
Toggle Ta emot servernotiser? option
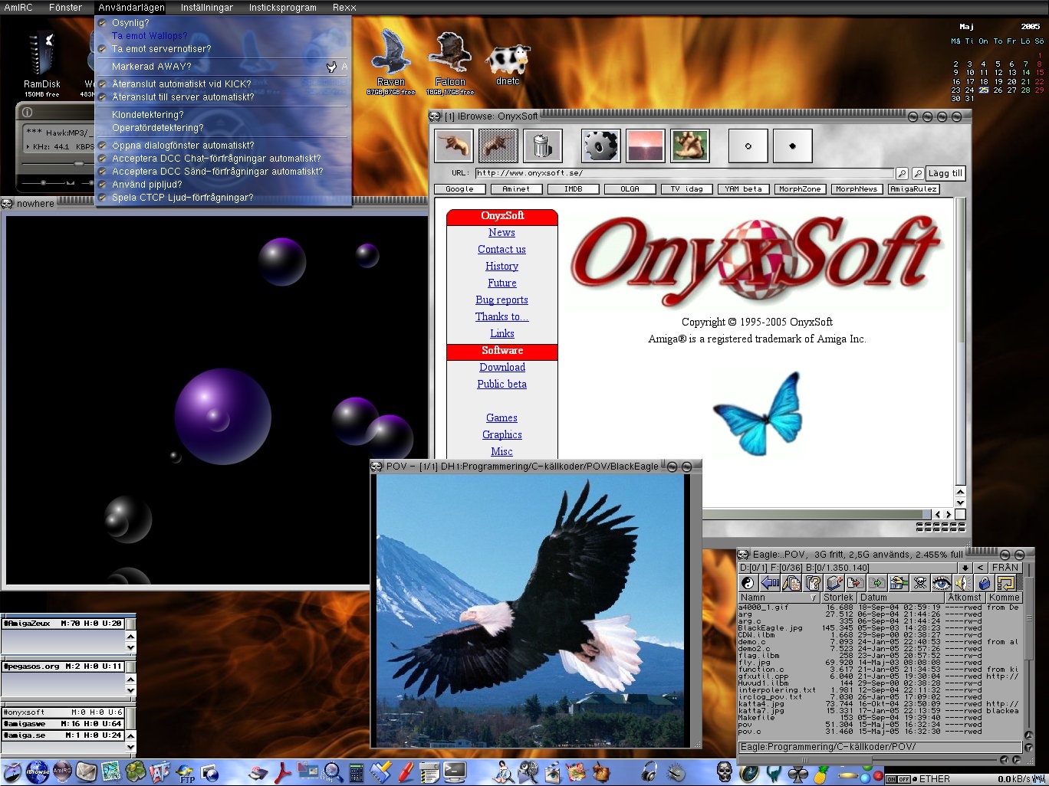pyautogui.click(x=223, y=49)
